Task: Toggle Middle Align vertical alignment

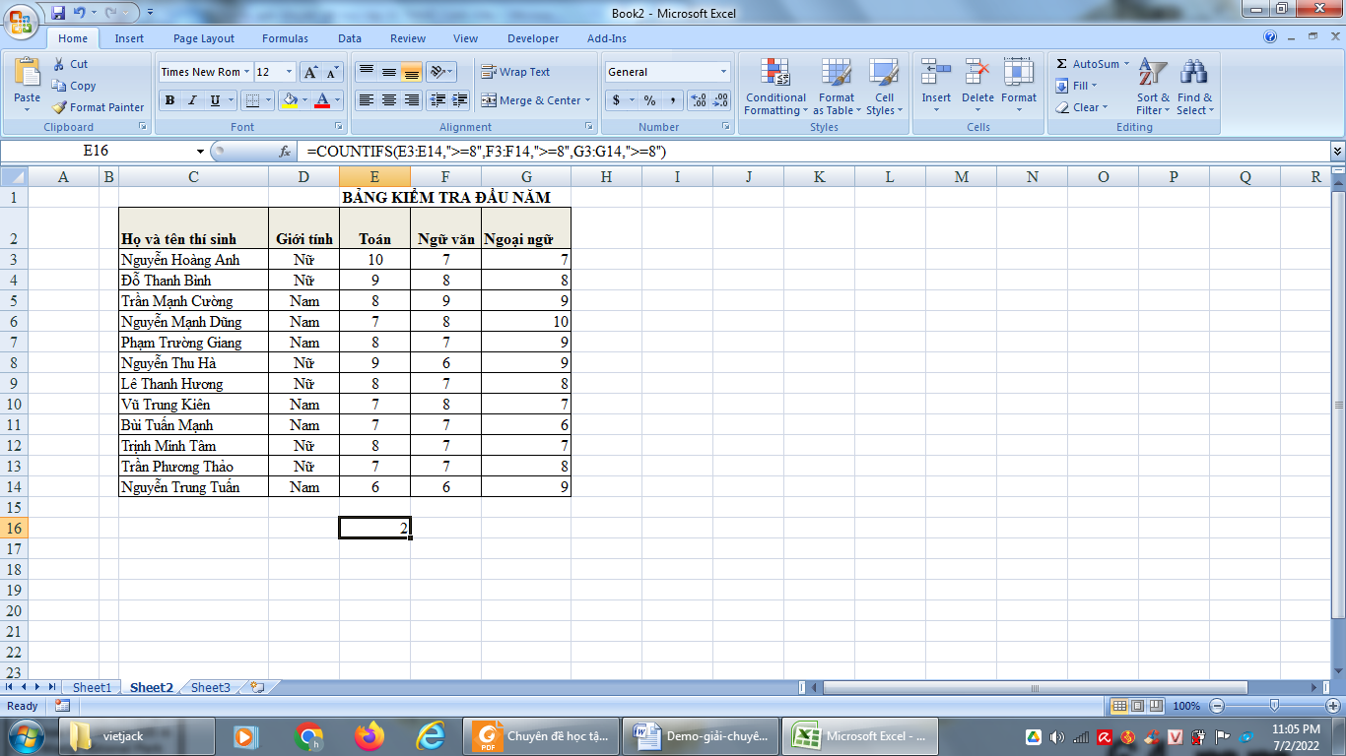Action: coord(389,72)
